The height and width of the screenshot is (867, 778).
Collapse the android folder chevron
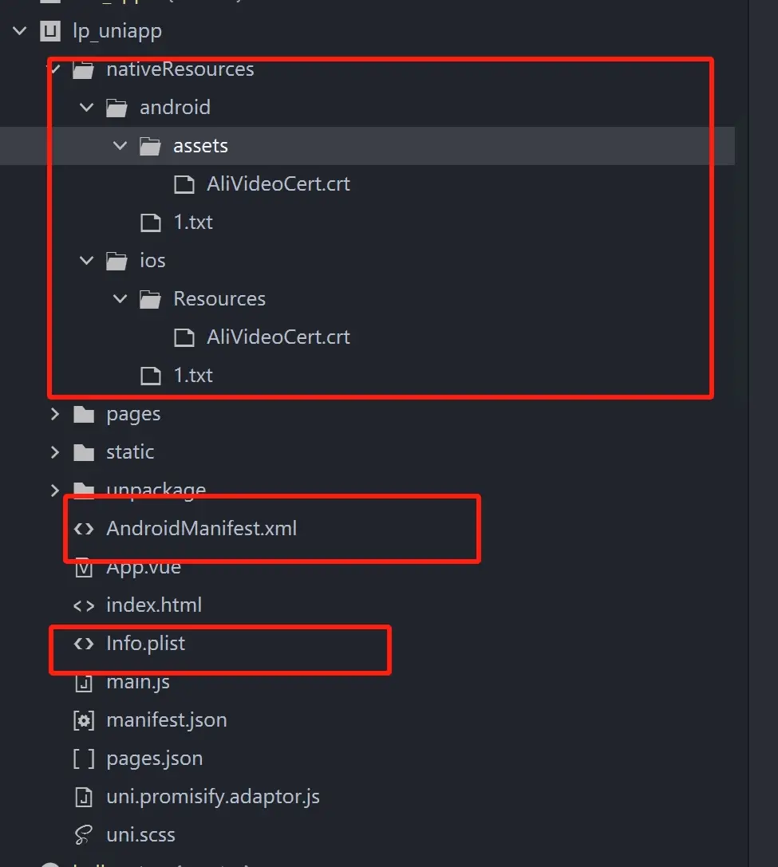tap(87, 107)
